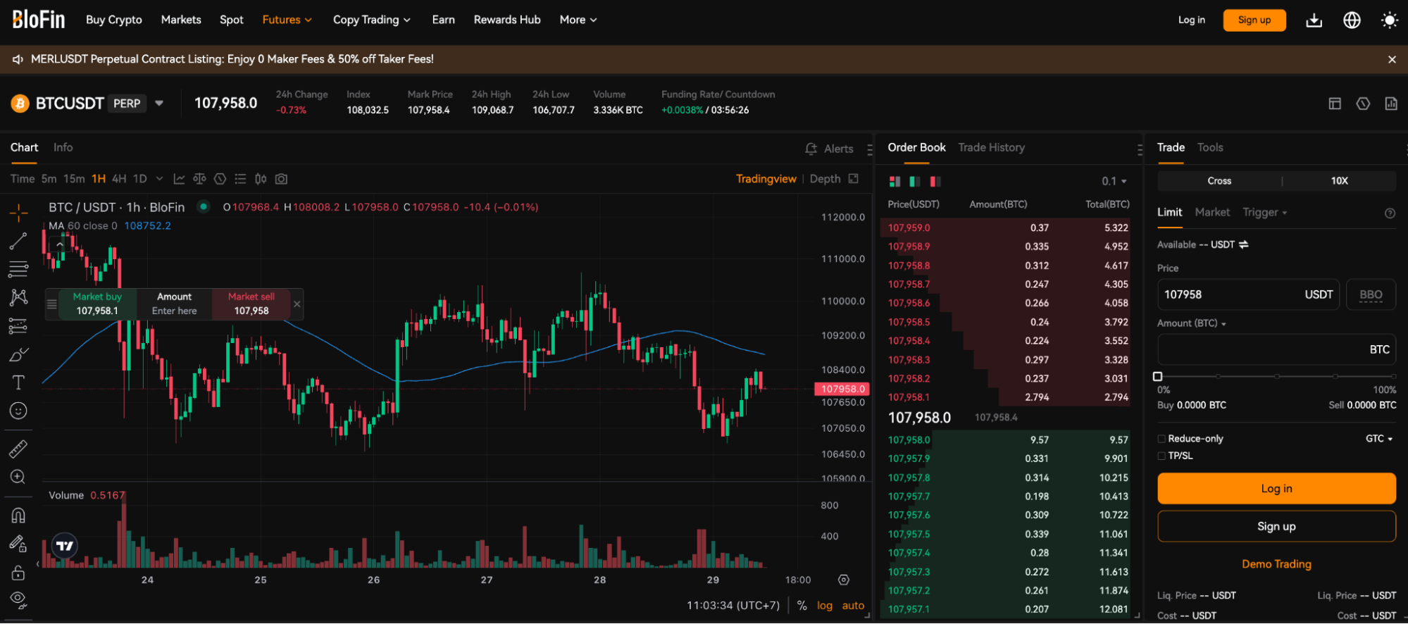Activate the zoom in tool
This screenshot has width=1408, height=624.
tap(18, 477)
